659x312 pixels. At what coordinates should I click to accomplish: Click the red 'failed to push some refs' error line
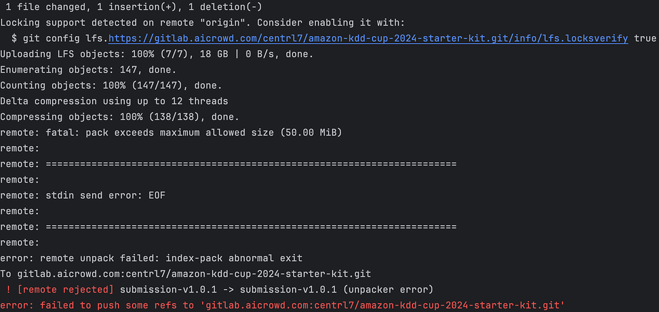[x=282, y=305]
